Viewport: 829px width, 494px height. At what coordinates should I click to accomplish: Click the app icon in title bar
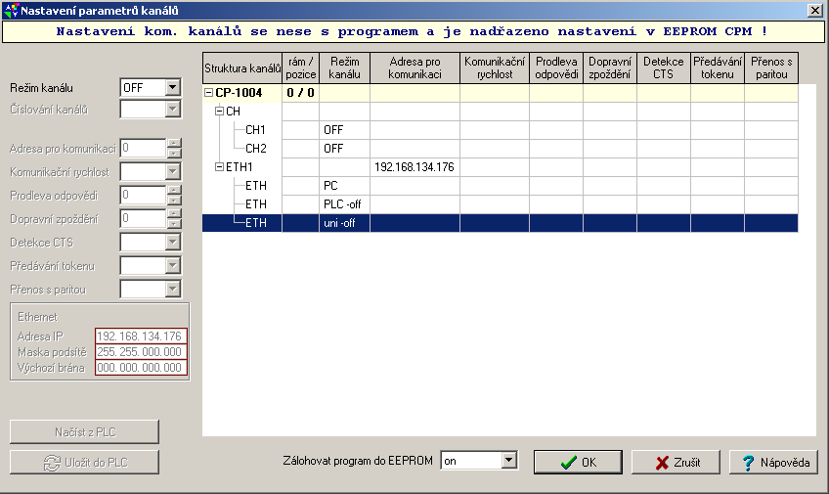(x=11, y=10)
